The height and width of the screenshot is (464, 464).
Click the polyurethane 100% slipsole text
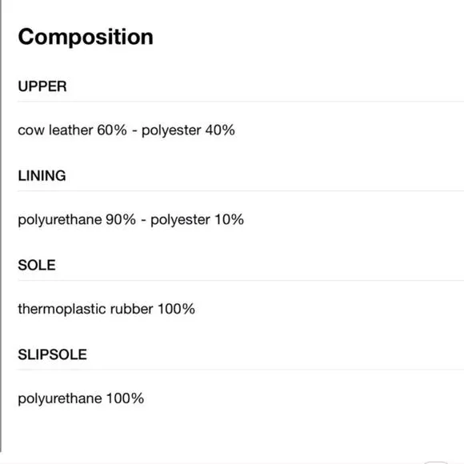point(81,398)
